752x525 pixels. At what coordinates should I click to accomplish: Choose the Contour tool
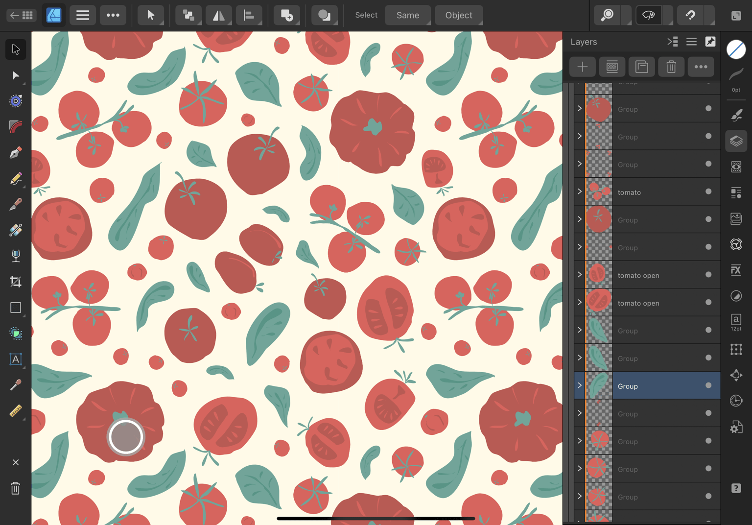16,101
